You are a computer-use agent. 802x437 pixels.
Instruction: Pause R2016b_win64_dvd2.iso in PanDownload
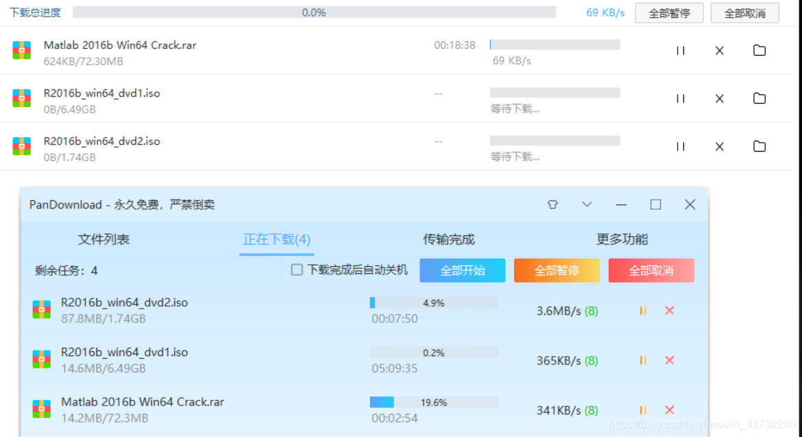[x=643, y=311]
